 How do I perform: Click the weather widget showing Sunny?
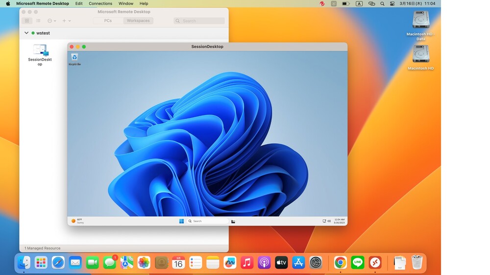pos(77,221)
